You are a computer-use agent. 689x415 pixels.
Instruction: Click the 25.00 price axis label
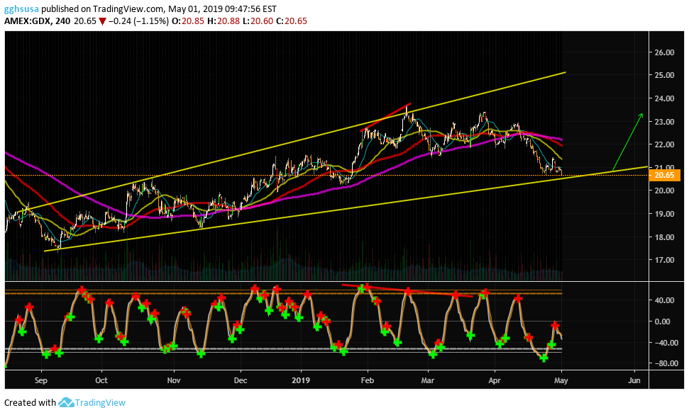[664, 75]
